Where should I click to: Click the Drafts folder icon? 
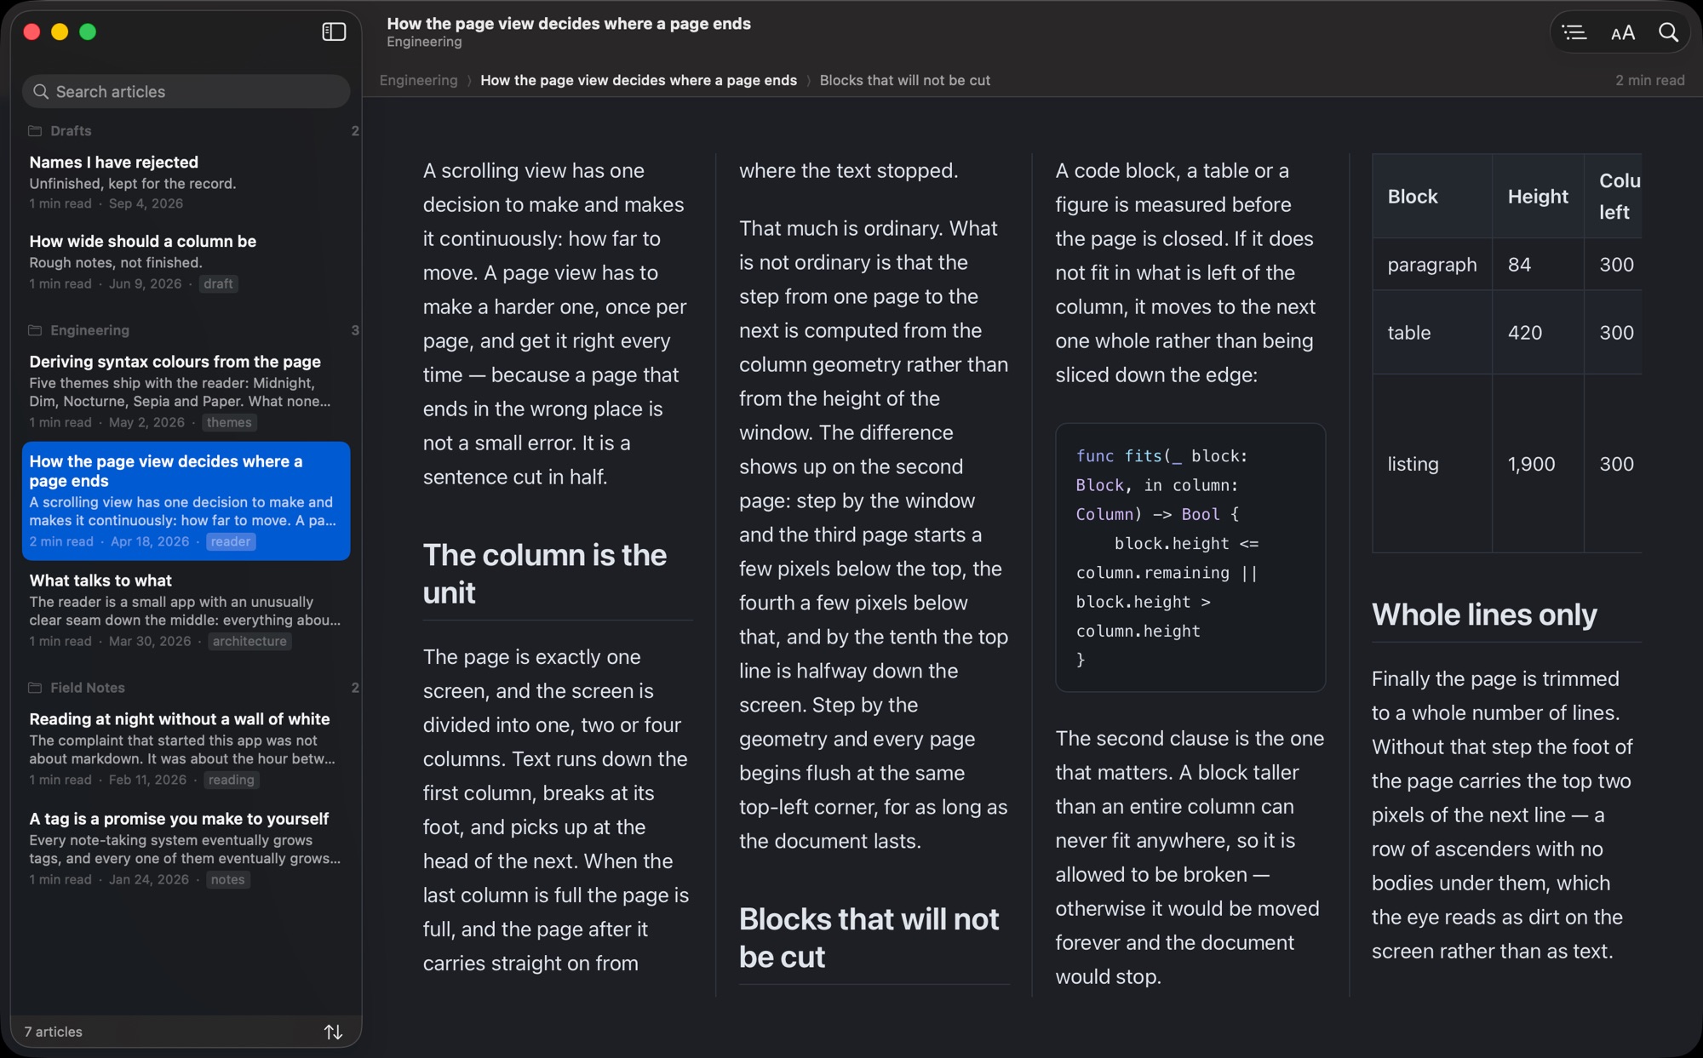pyautogui.click(x=35, y=131)
